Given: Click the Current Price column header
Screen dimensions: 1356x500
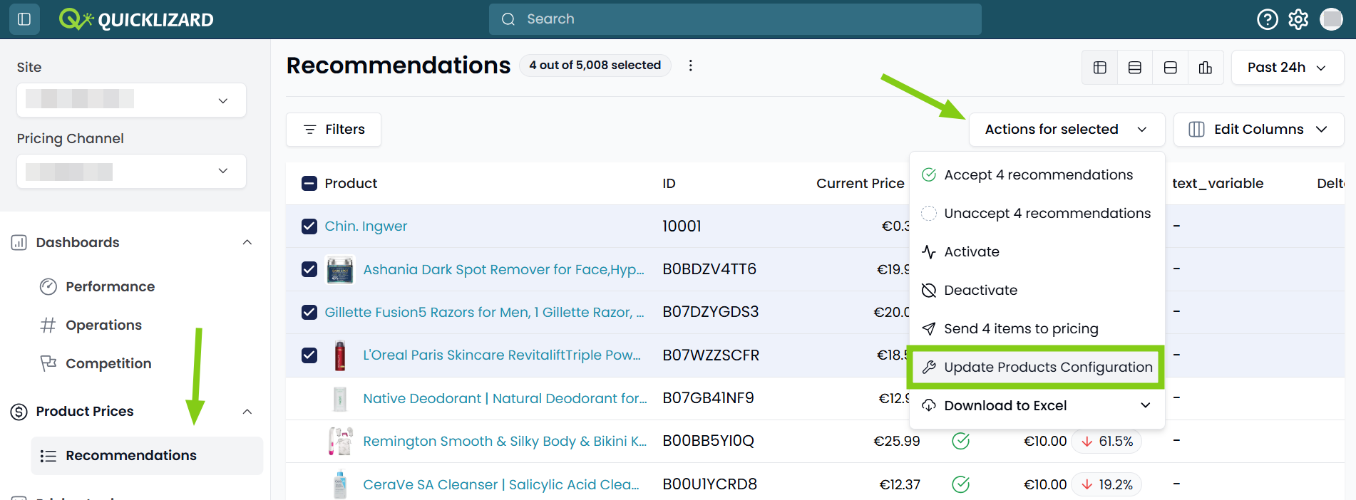Looking at the screenshot, I should (860, 184).
